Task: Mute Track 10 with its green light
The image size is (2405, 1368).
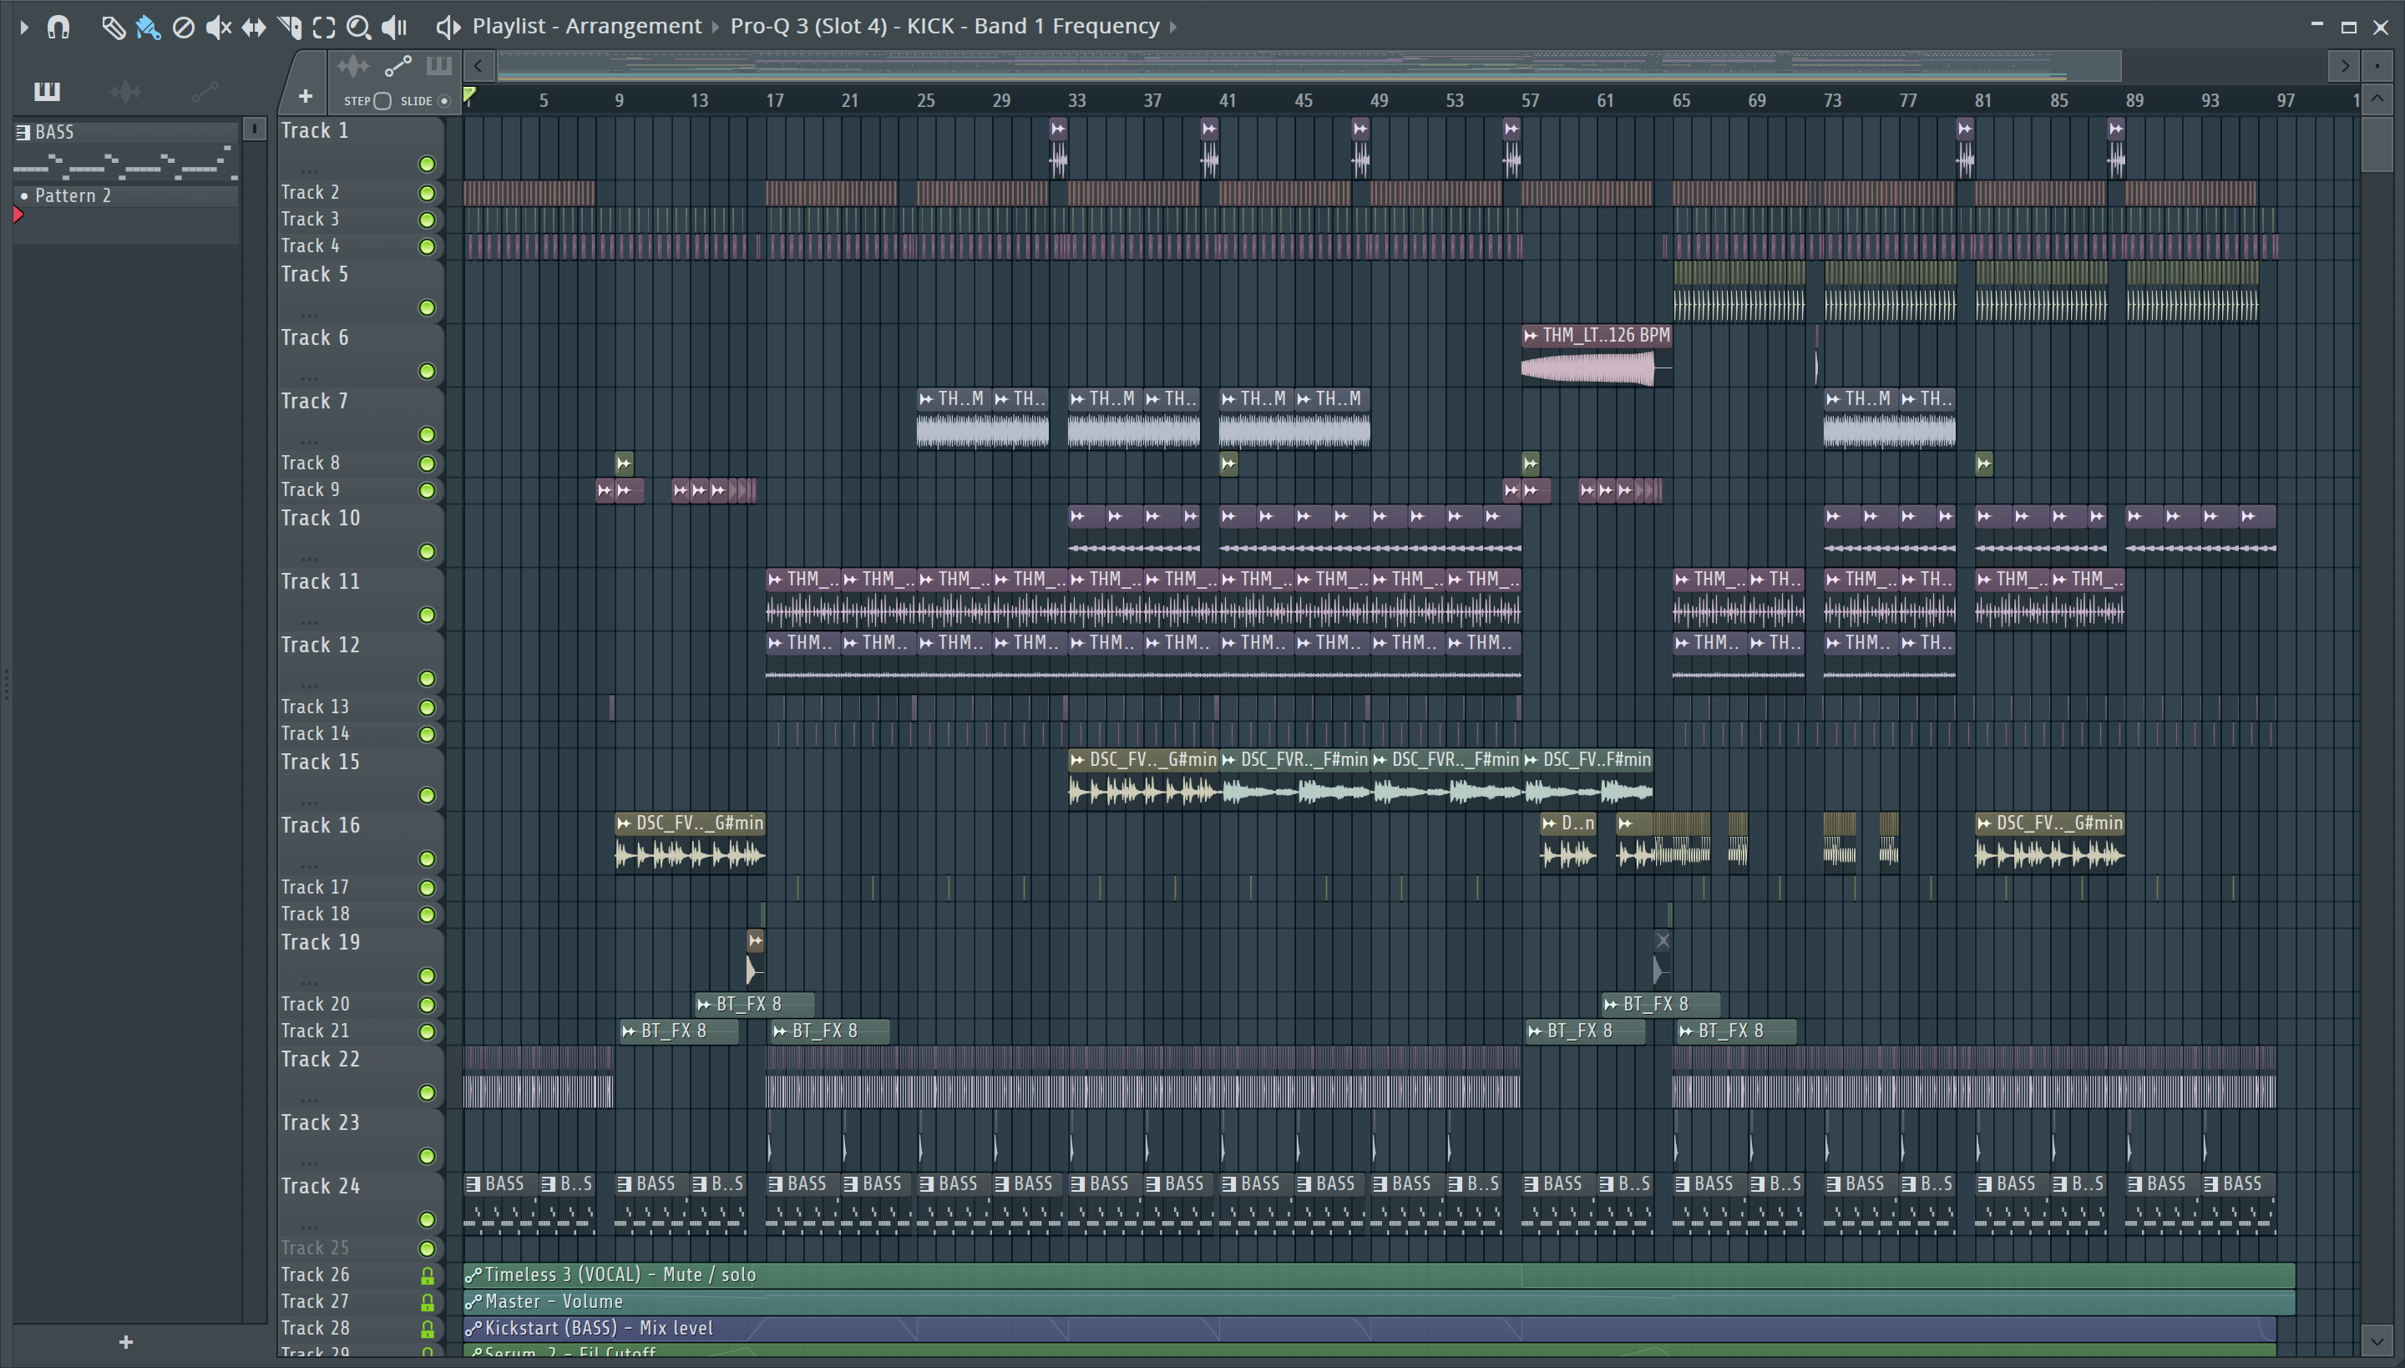Action: 427,550
